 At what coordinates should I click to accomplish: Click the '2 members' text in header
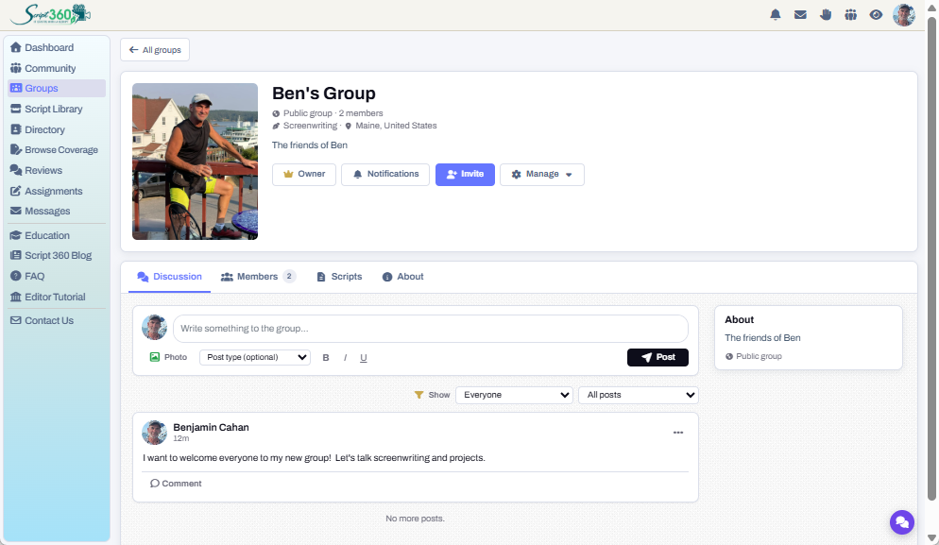(361, 113)
